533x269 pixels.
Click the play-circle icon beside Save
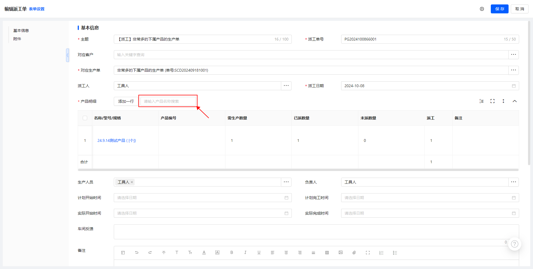pyautogui.click(x=482, y=9)
